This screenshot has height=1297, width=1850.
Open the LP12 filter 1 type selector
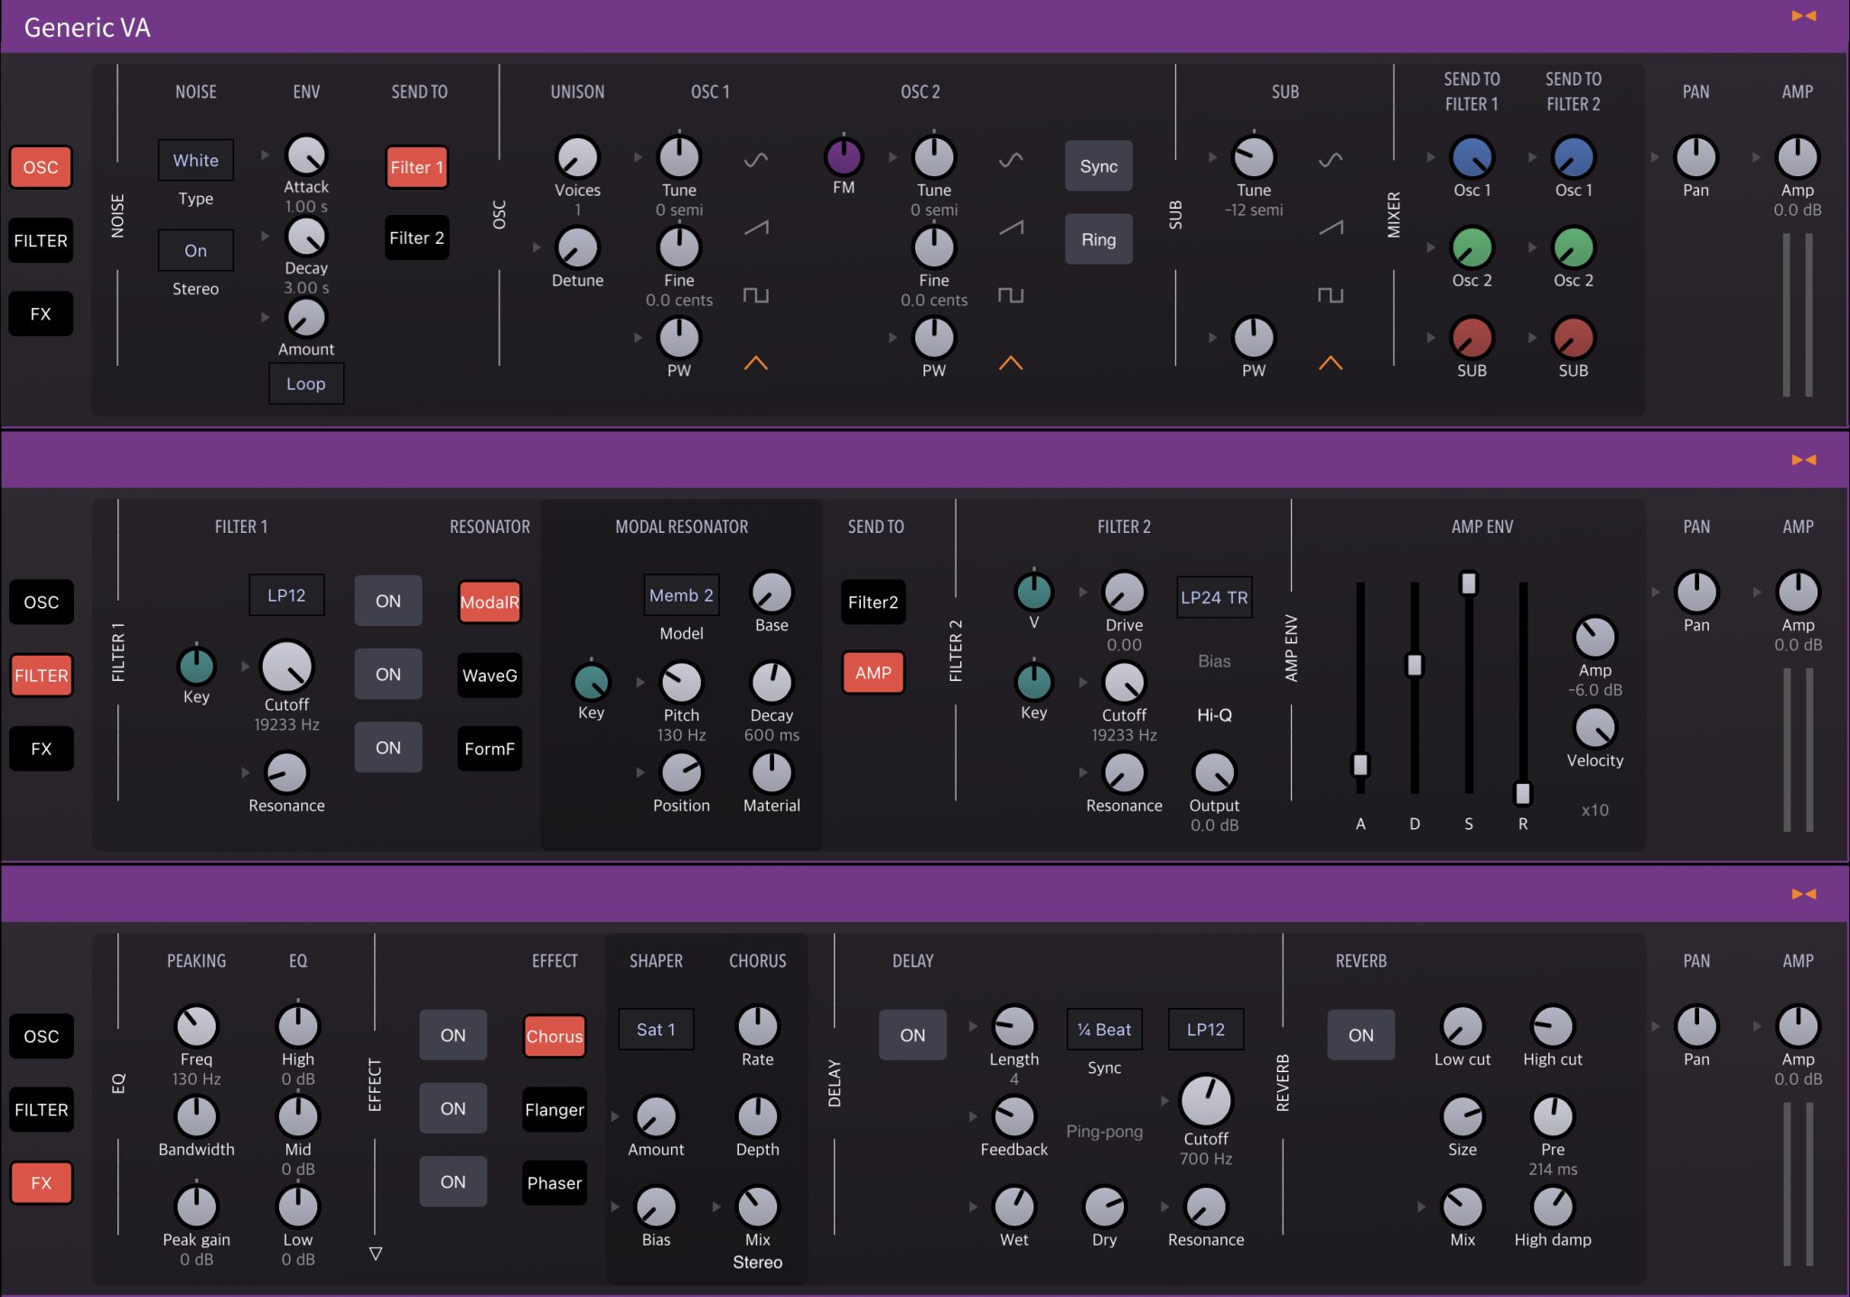coord(286,595)
